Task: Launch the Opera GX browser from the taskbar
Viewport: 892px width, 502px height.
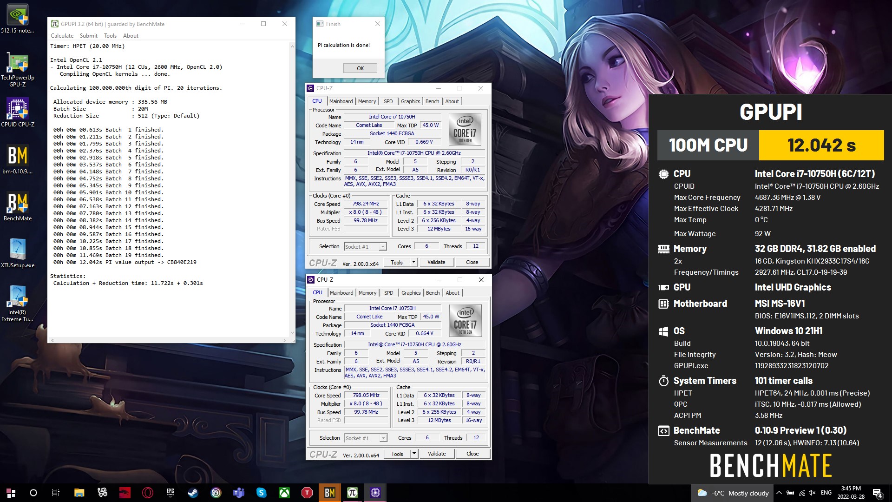Action: coord(148,493)
